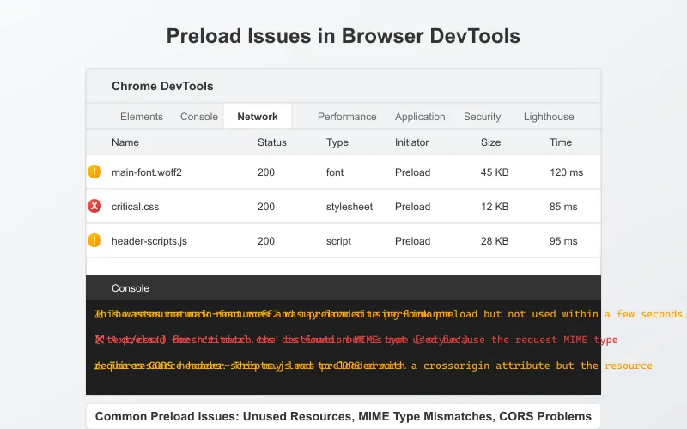Sort by the Initiator column header
Screen dimensions: 687x429
tap(412, 142)
